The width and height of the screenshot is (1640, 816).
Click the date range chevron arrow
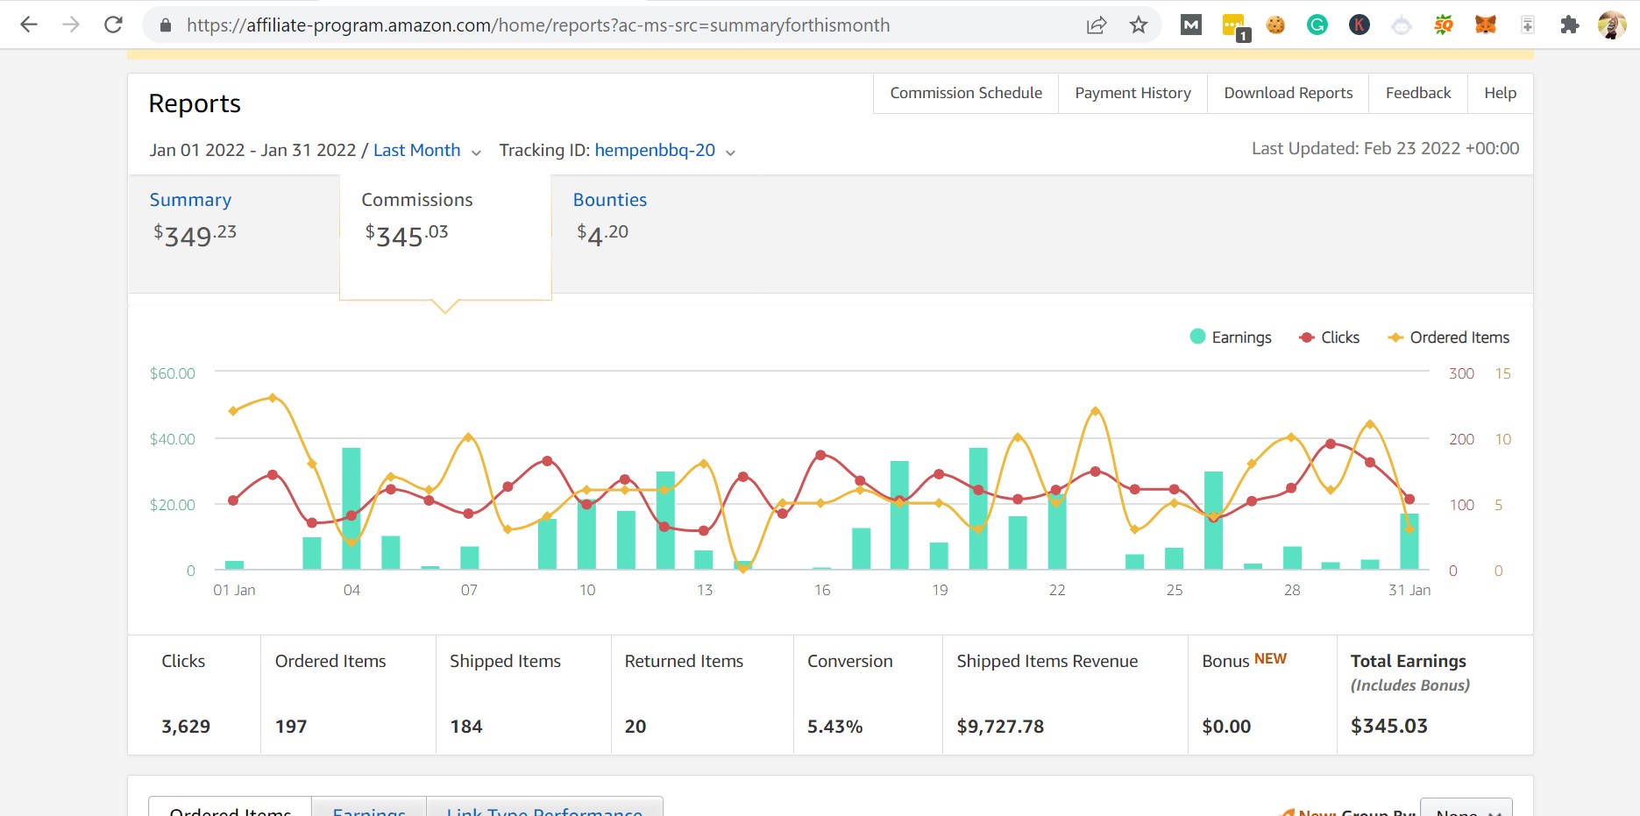[x=476, y=153]
